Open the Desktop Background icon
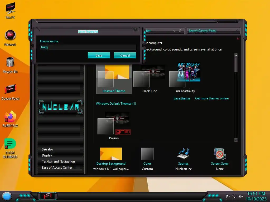The width and height of the screenshot is (270, 202). tap(111, 154)
